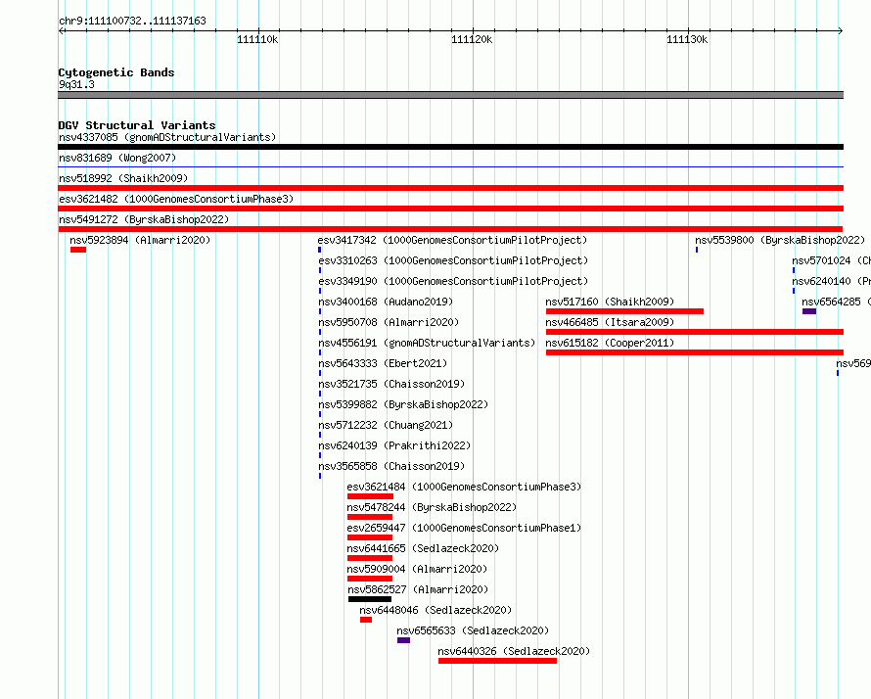Click nsv3521735 (Chaisson2019) label

391,384
